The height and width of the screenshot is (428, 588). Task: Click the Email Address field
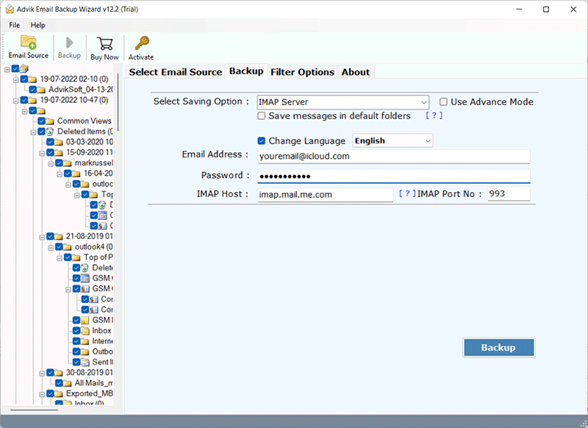pos(394,157)
